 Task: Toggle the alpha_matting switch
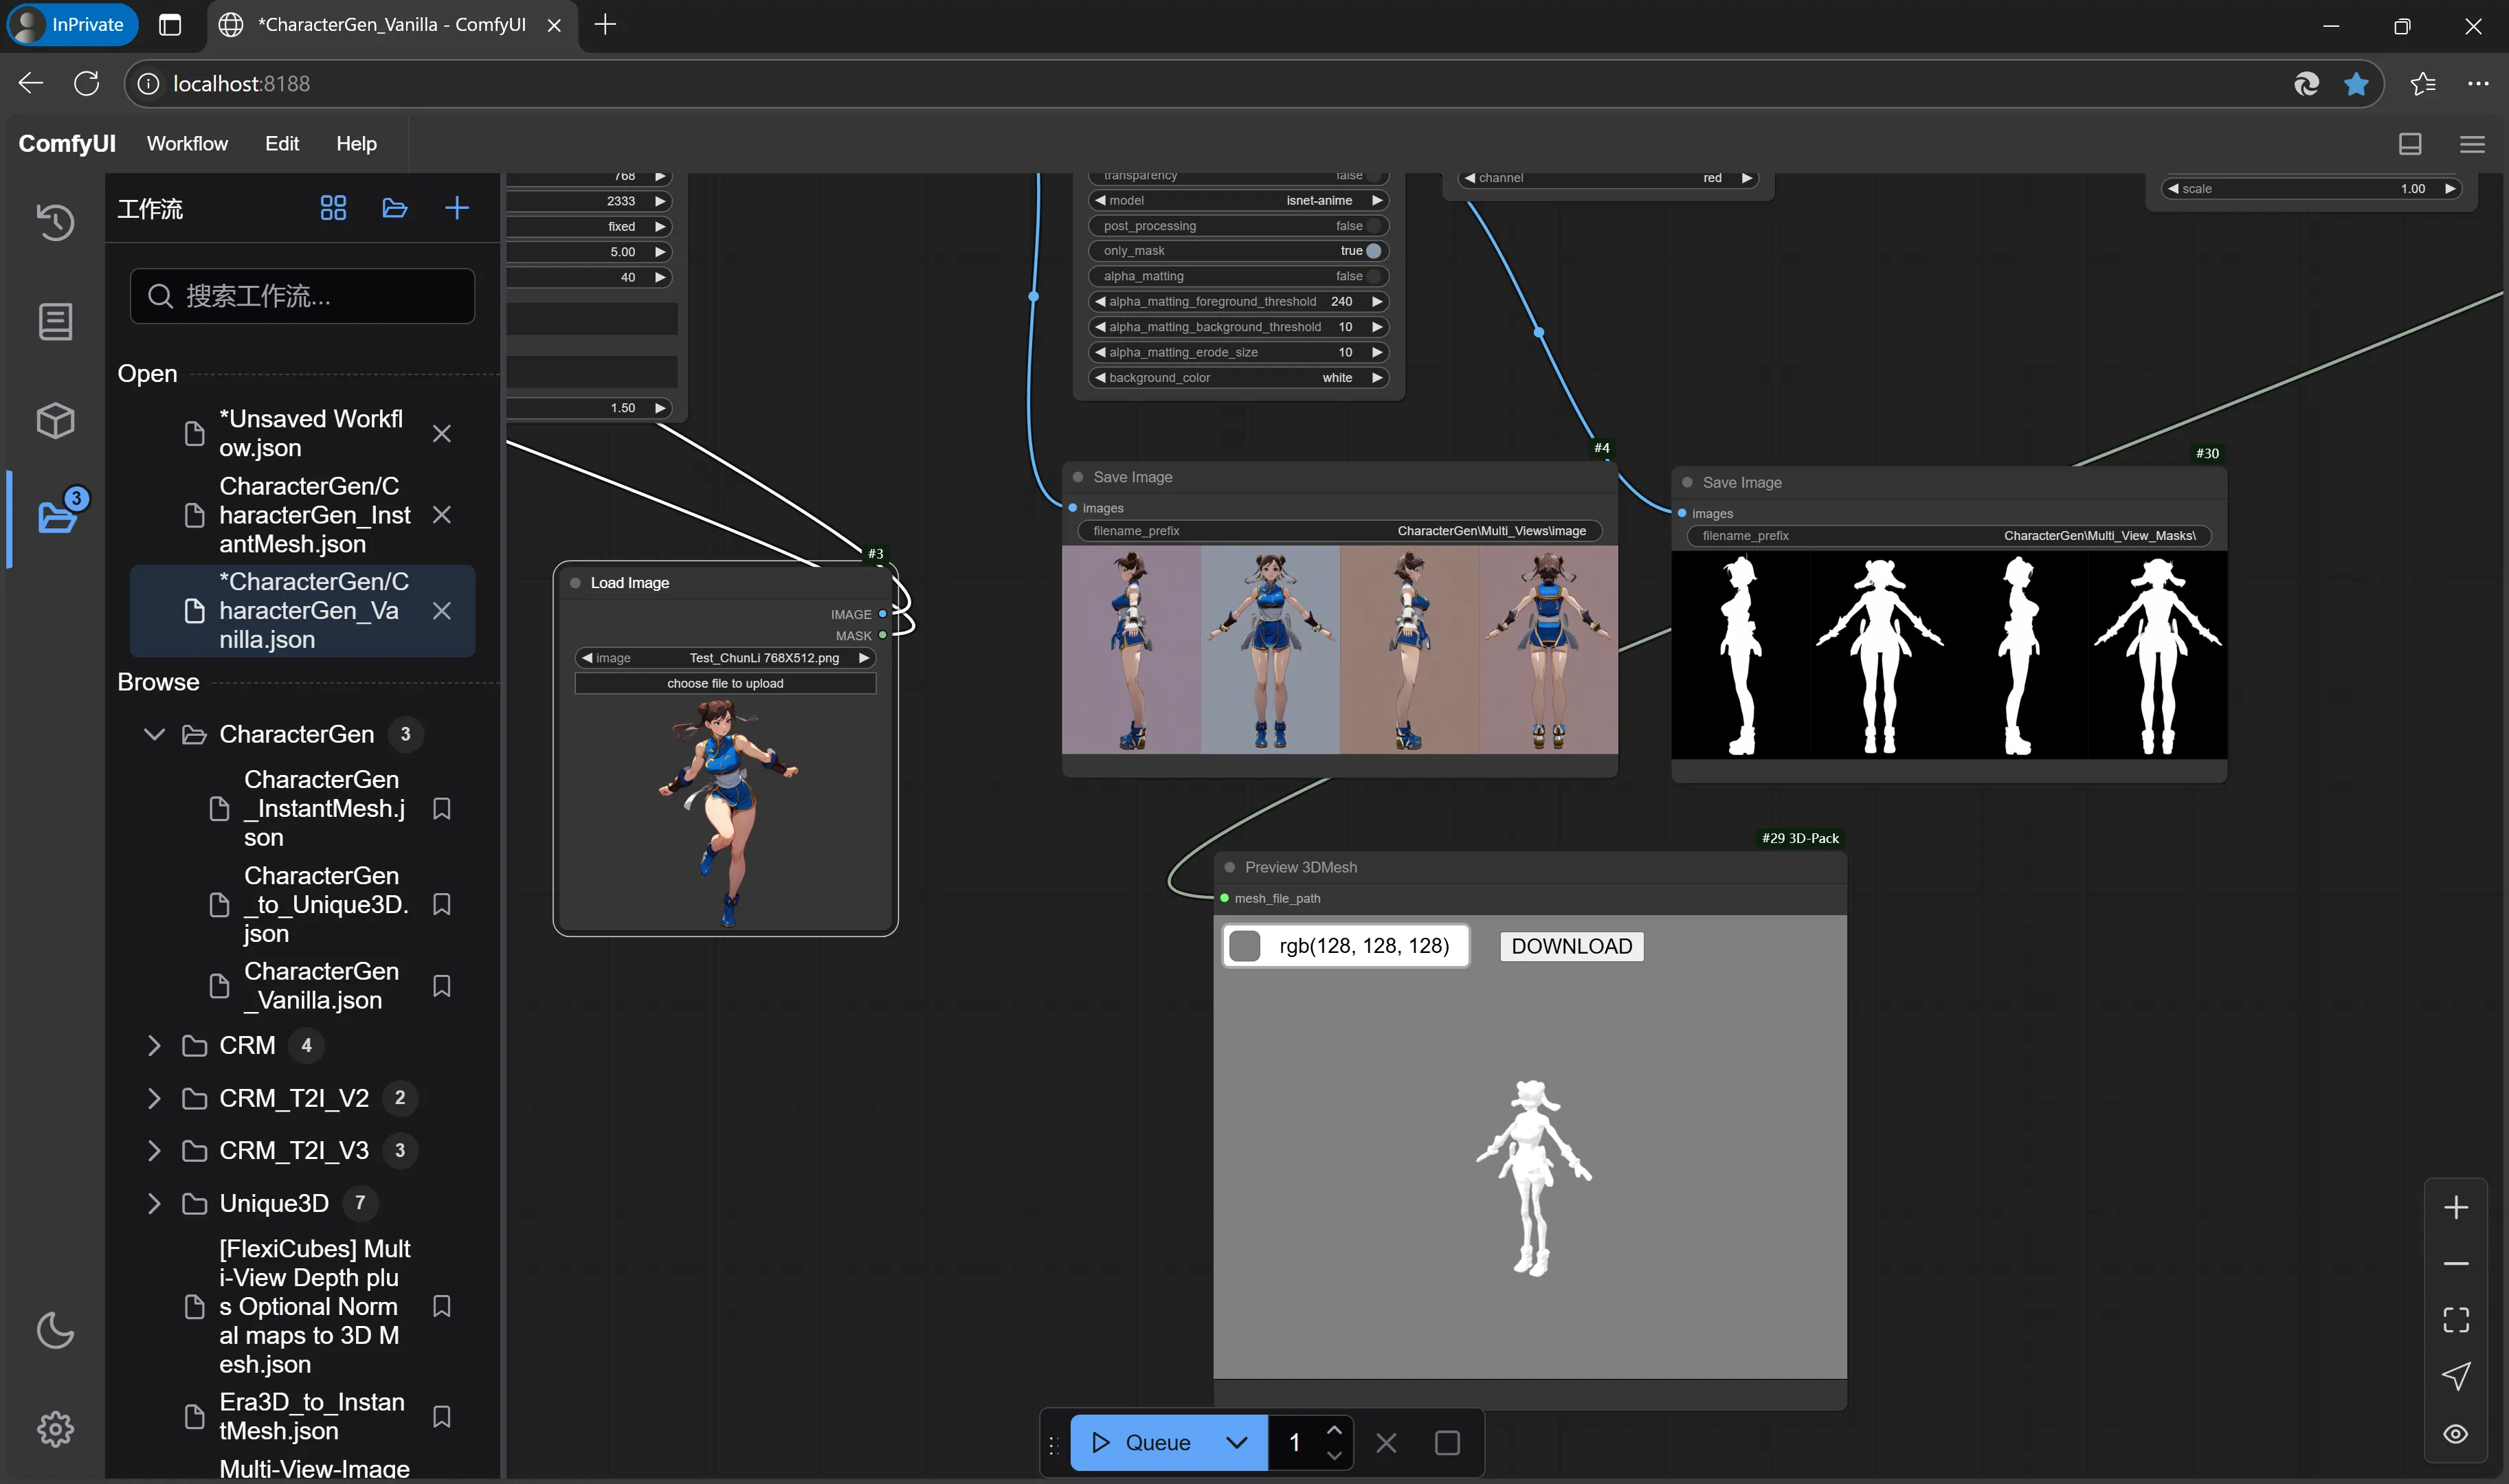click(x=1373, y=276)
